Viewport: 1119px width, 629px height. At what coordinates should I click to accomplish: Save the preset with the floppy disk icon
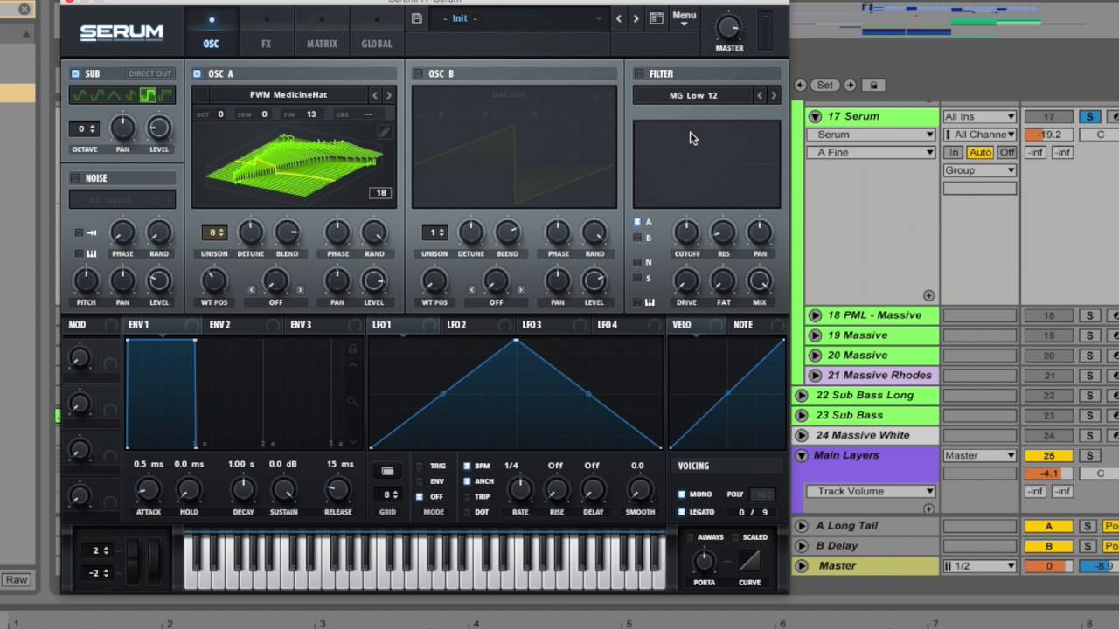tap(417, 18)
